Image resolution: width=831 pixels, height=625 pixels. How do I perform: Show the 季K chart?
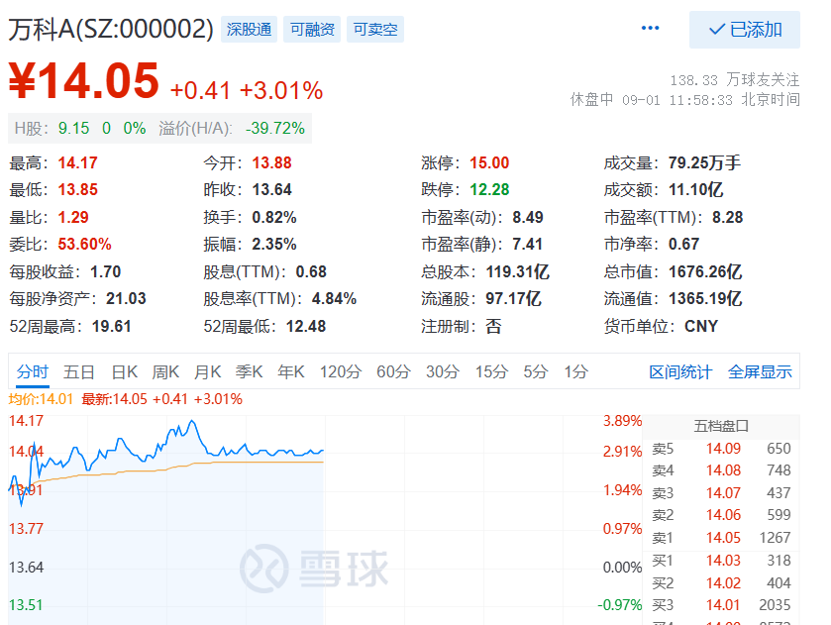249,371
